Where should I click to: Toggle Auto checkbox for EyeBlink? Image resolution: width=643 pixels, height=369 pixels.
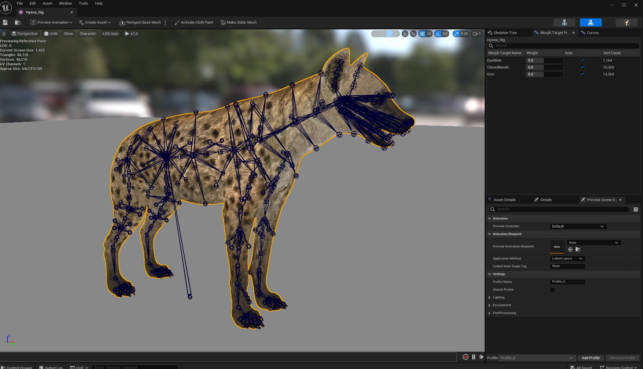coord(582,60)
